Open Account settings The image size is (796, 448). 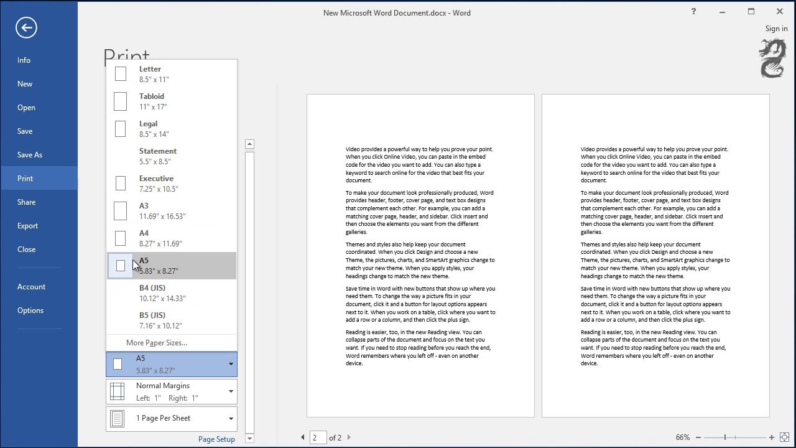click(x=39, y=287)
